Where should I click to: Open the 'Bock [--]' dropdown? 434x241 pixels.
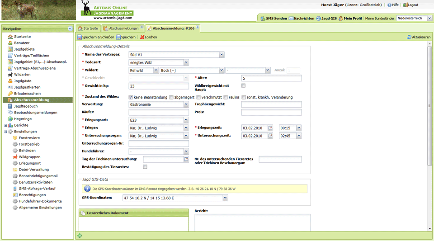222,70
